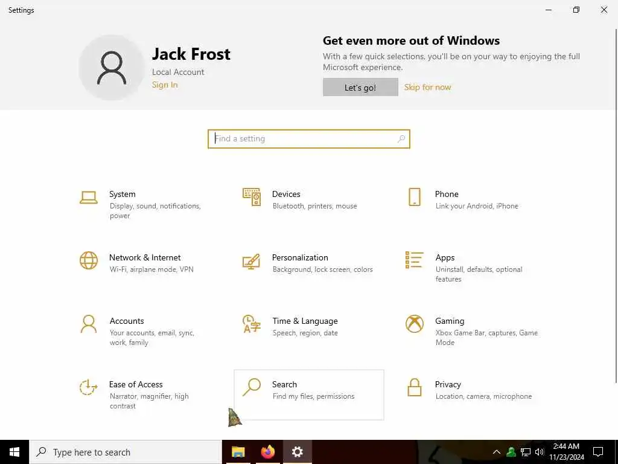
Task: Open the Action Center notifications icon
Action: 598,452
